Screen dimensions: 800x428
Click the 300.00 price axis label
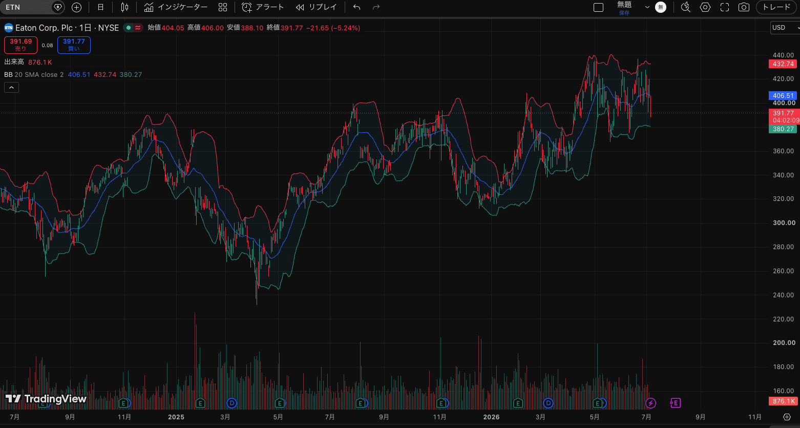tap(784, 223)
